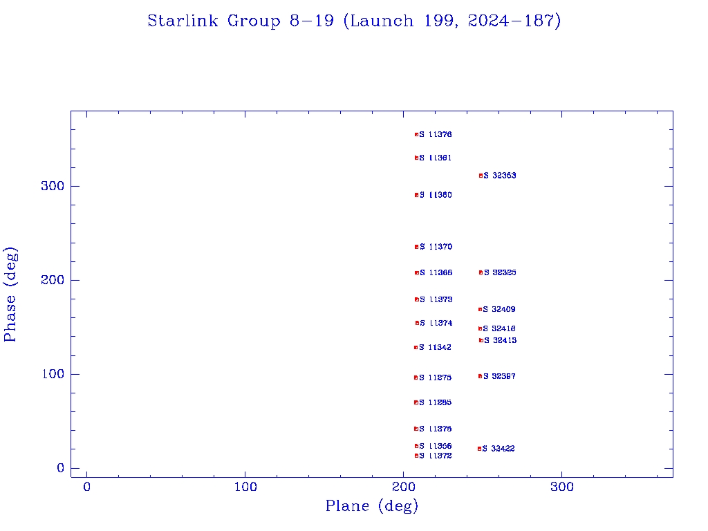This screenshot has width=708, height=531.
Task: Select the 'S 11373' satellite label
Action: click(x=436, y=300)
